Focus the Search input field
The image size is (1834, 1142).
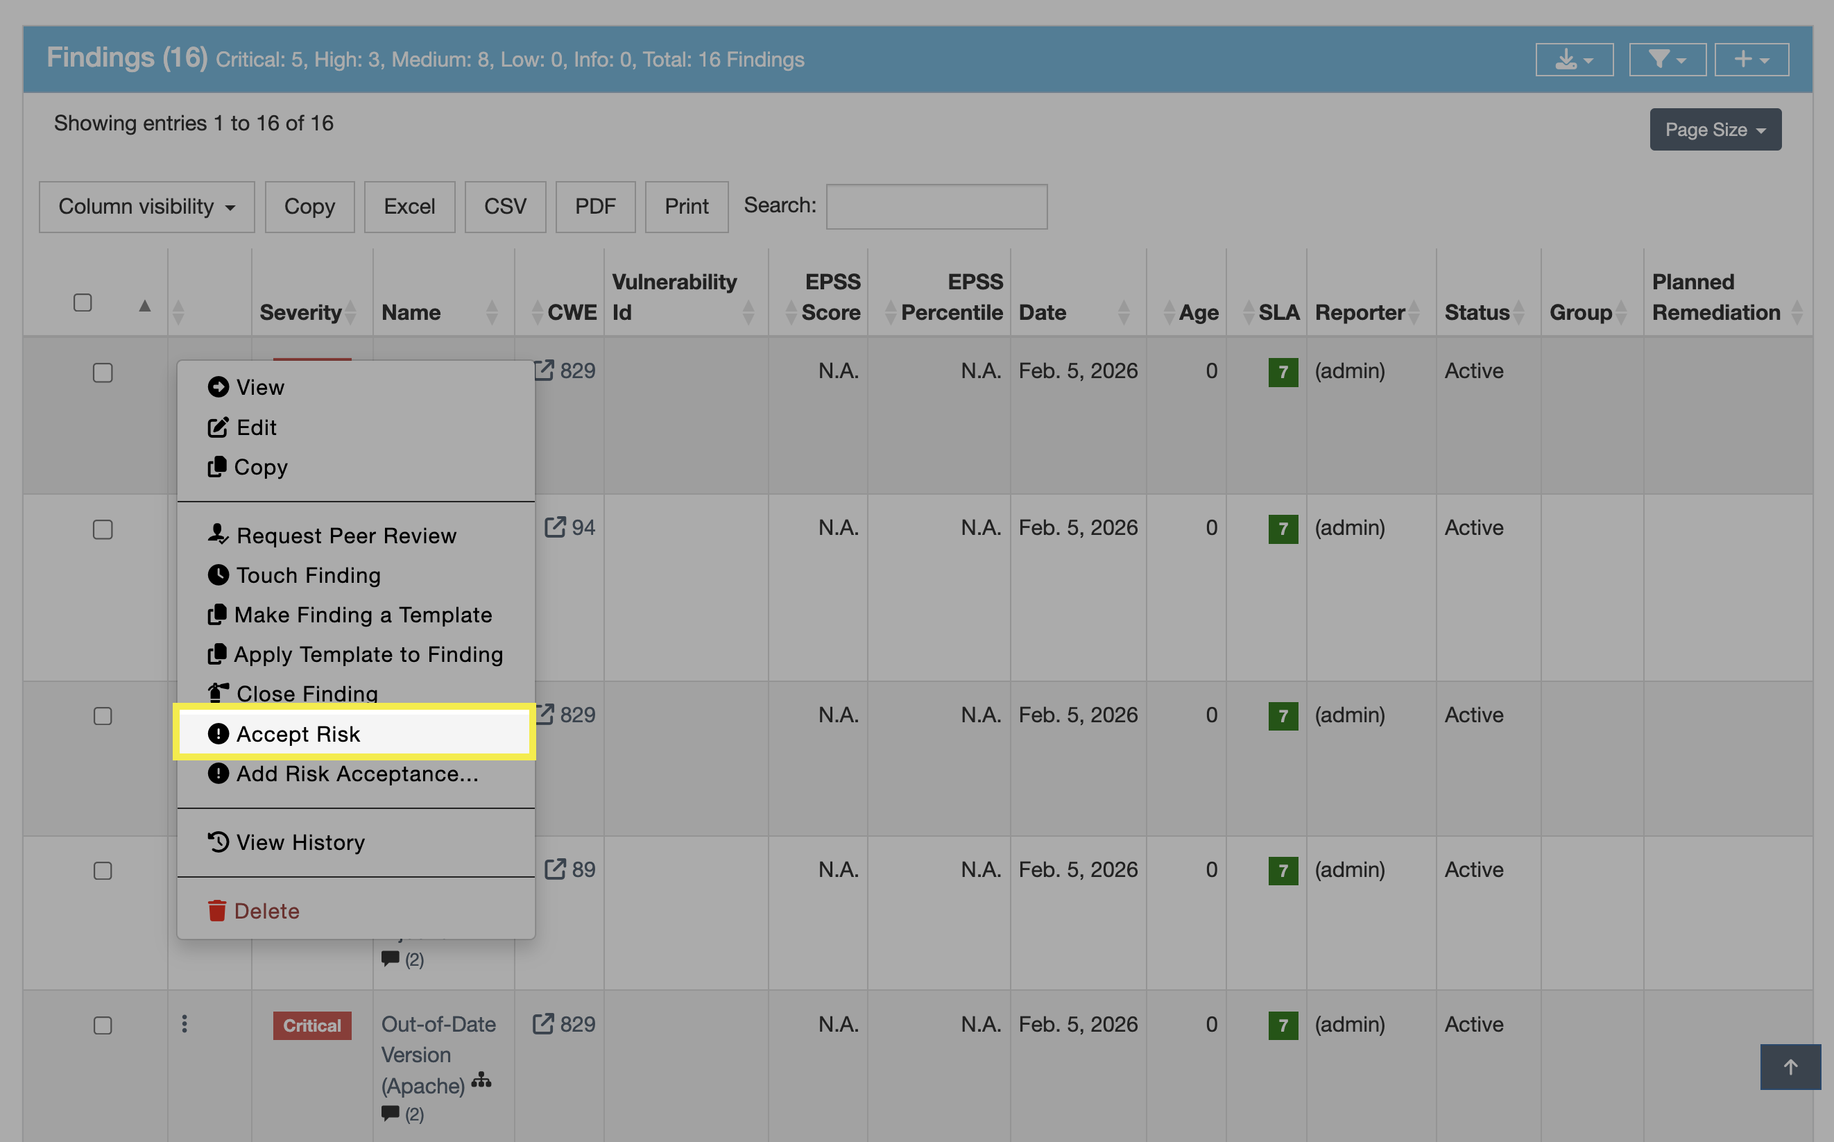pyautogui.click(x=936, y=206)
